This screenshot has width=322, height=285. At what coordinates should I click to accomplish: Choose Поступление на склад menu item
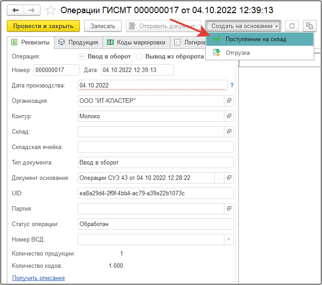click(x=260, y=39)
